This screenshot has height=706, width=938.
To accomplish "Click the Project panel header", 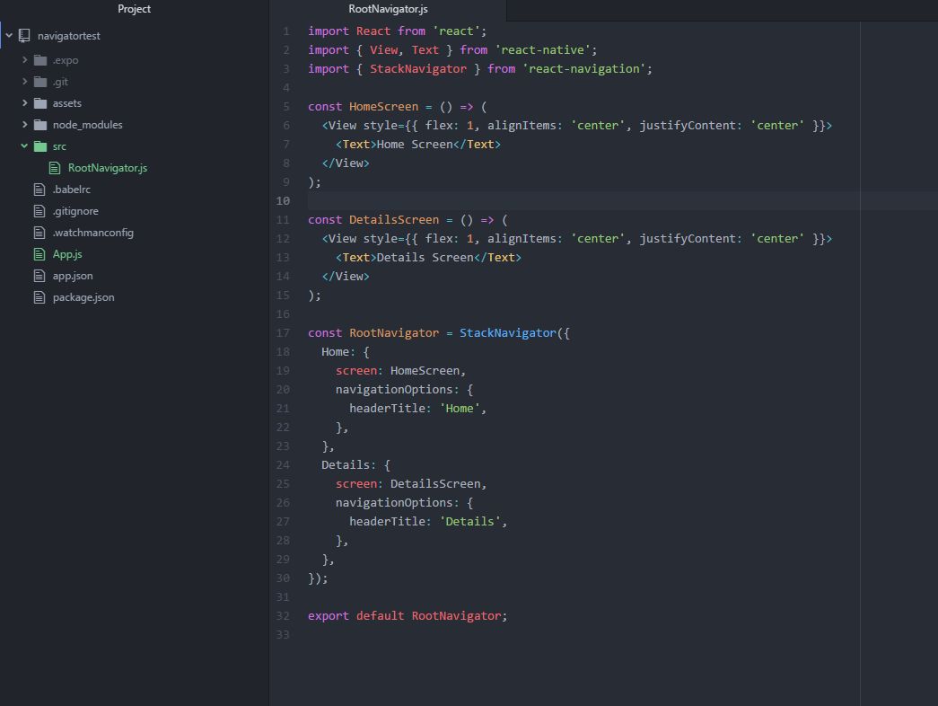I will 134,10.
